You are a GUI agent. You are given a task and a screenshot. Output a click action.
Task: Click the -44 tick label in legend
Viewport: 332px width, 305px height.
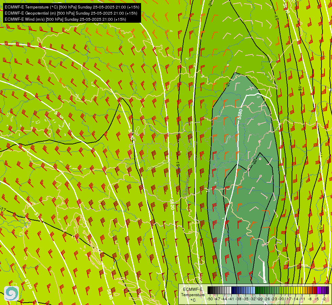coord(224,299)
